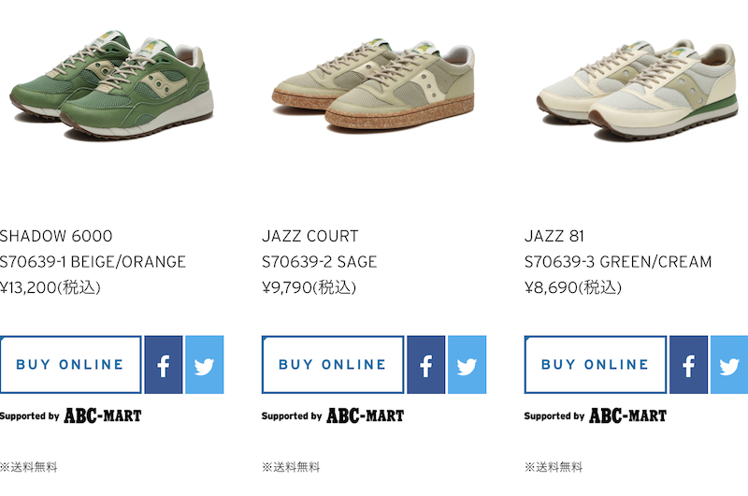This screenshot has width=748, height=496.
Task: Open the cream Jazz 81 shoe image
Action: [638, 91]
